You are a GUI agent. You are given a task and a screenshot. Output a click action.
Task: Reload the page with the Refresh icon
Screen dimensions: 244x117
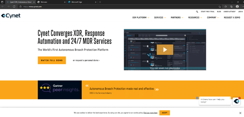(14, 7)
